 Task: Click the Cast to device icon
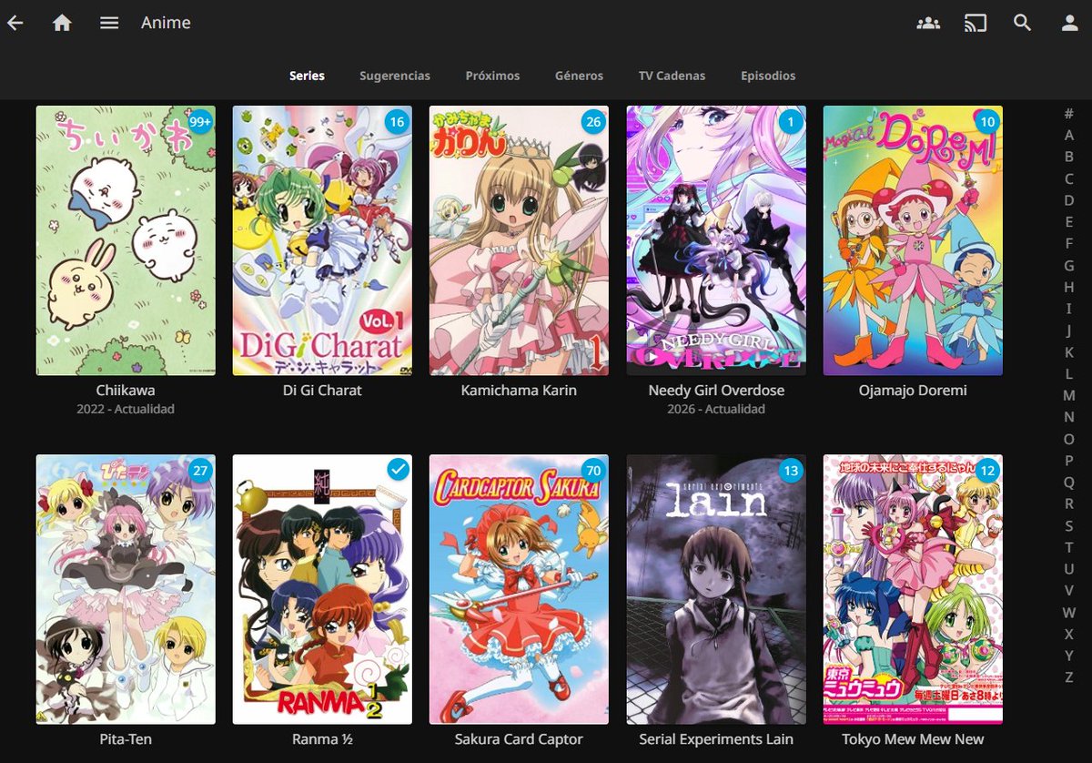[x=976, y=23]
